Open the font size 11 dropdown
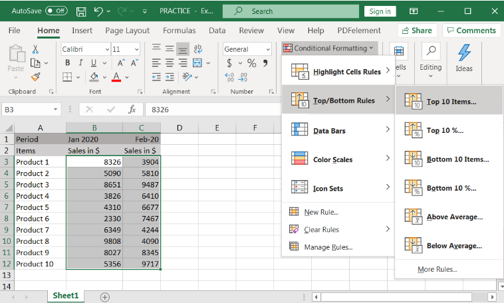The image size is (504, 303). tap(136, 49)
